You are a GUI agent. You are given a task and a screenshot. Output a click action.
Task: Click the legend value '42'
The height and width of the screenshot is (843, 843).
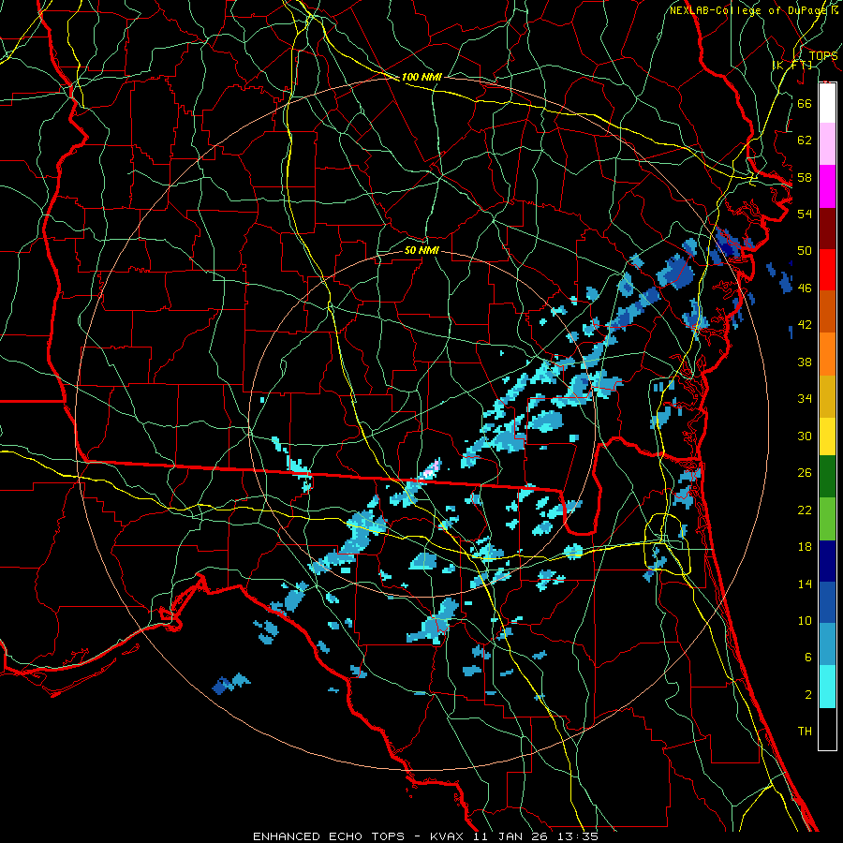tap(805, 325)
